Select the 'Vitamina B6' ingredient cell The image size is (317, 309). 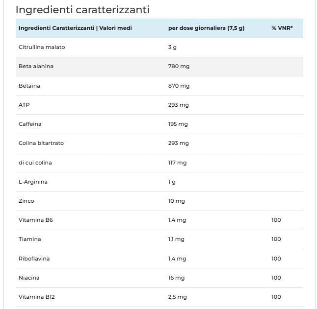point(35,220)
